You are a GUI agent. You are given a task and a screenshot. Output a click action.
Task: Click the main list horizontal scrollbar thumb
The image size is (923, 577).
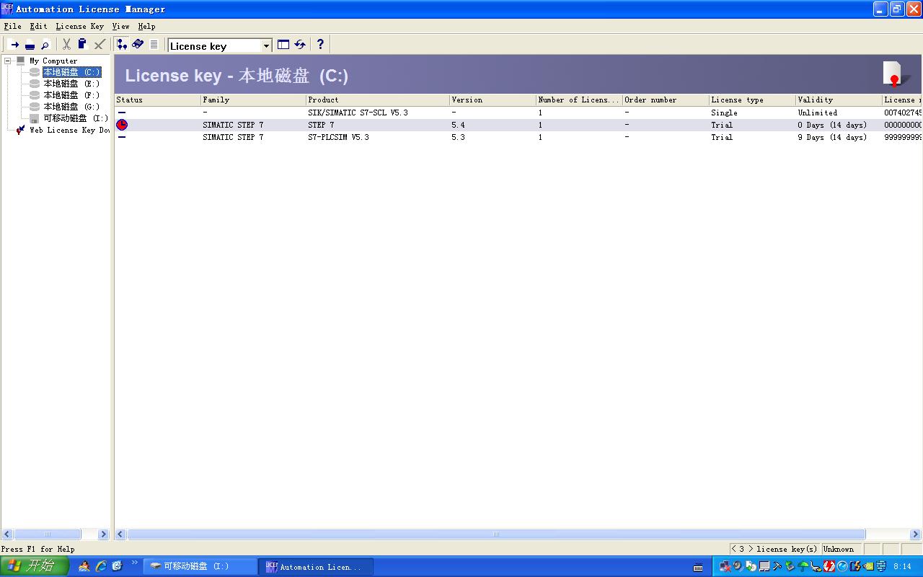tap(496, 534)
